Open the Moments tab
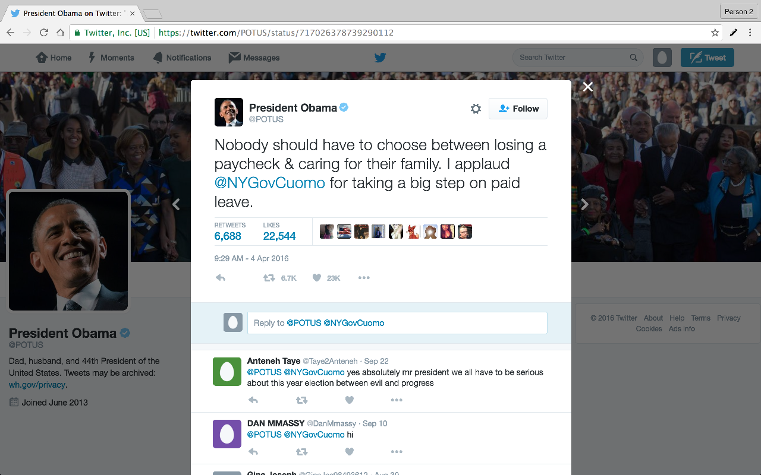The image size is (761, 475). pos(111,58)
